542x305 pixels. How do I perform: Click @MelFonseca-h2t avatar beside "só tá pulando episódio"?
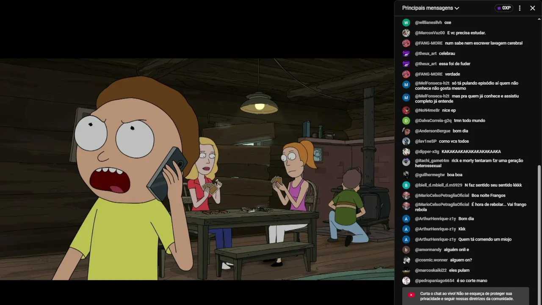click(406, 85)
